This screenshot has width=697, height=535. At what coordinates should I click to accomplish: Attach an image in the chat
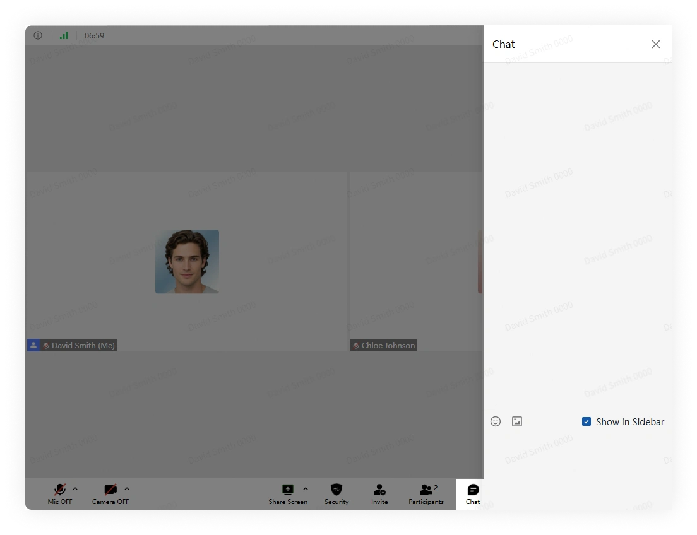pos(517,421)
